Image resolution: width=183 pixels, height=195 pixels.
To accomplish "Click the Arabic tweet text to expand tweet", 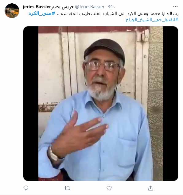I will [118, 13].
